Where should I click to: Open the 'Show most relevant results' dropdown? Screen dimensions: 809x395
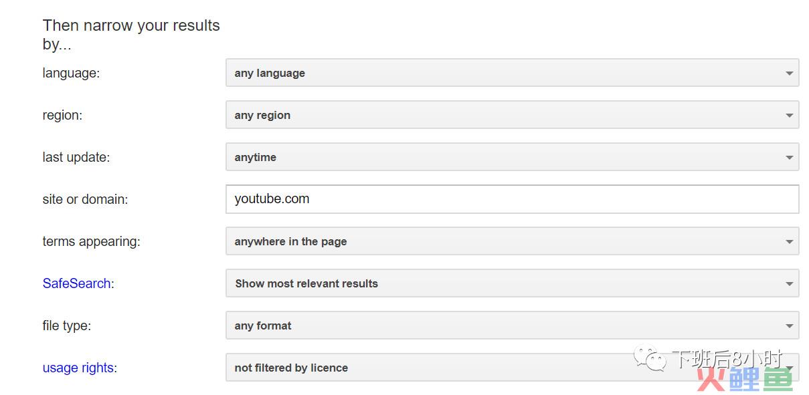[x=513, y=283]
